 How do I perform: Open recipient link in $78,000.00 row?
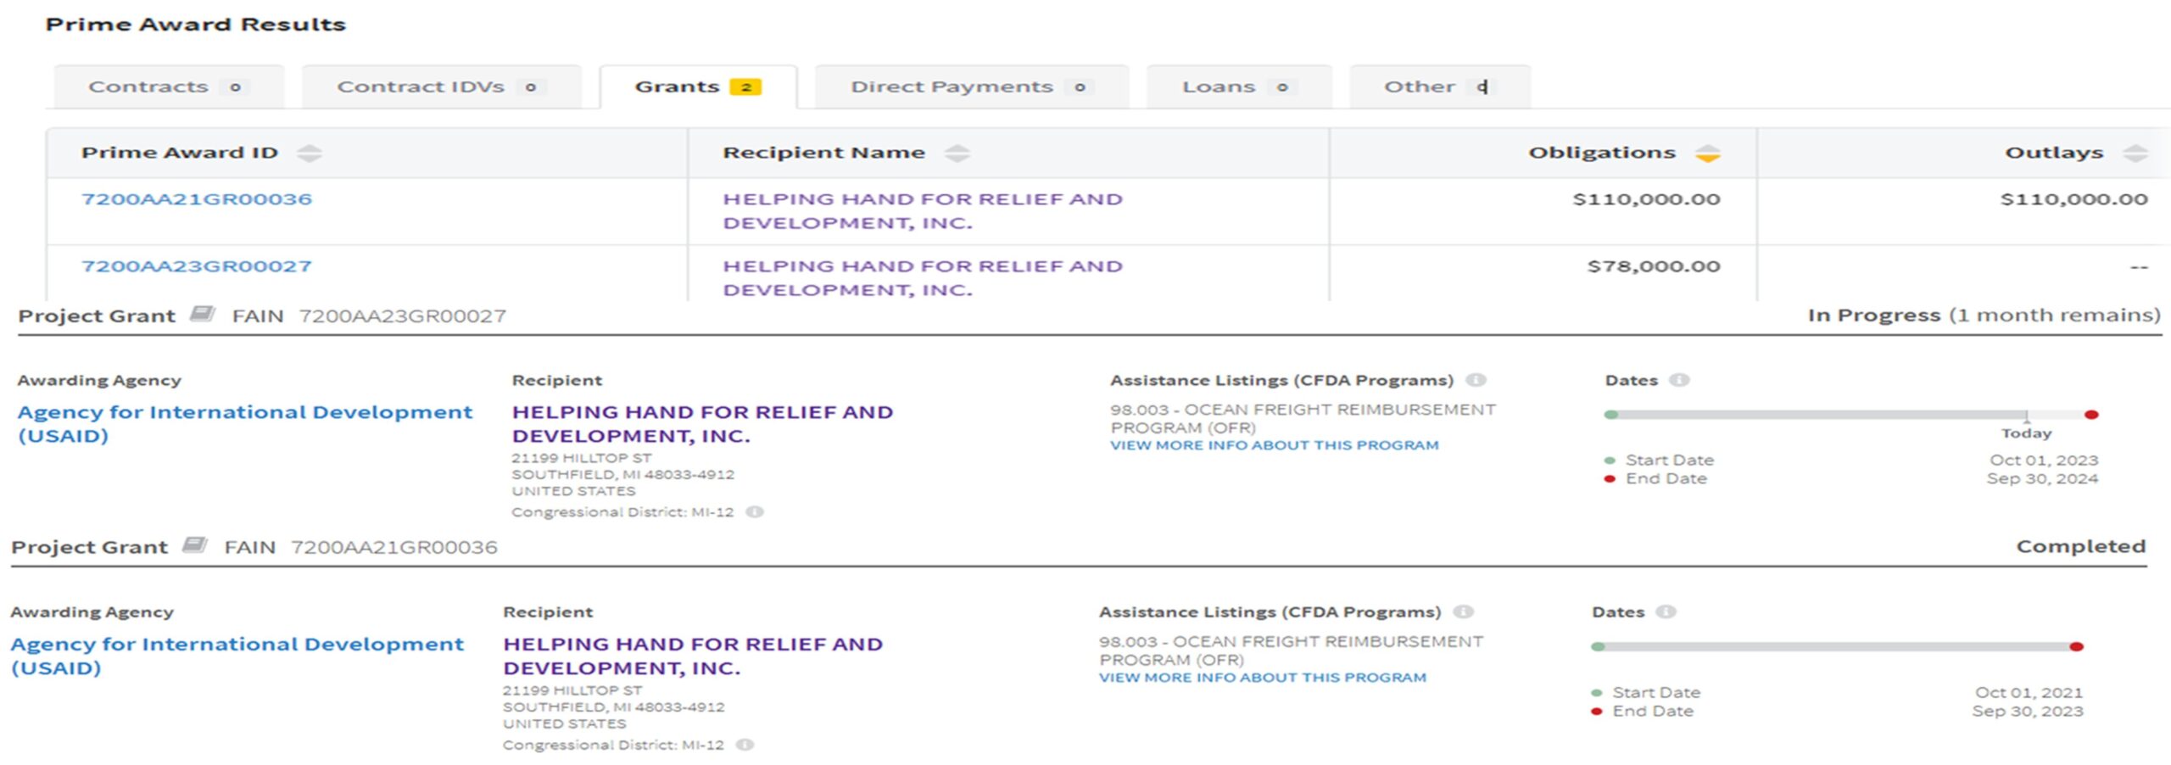(x=923, y=277)
